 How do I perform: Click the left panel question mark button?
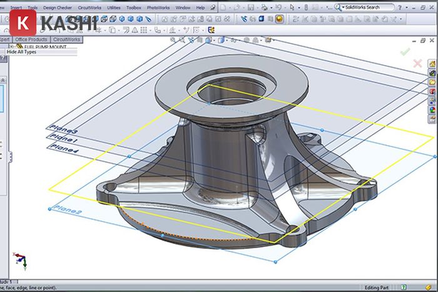click(3, 58)
